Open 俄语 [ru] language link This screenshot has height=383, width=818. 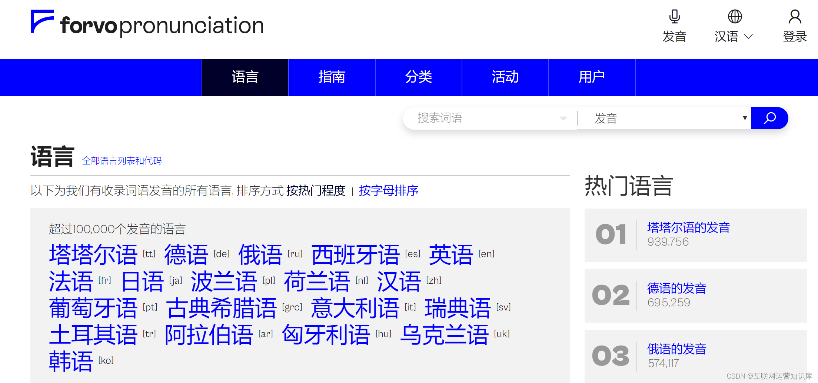pyautogui.click(x=260, y=254)
